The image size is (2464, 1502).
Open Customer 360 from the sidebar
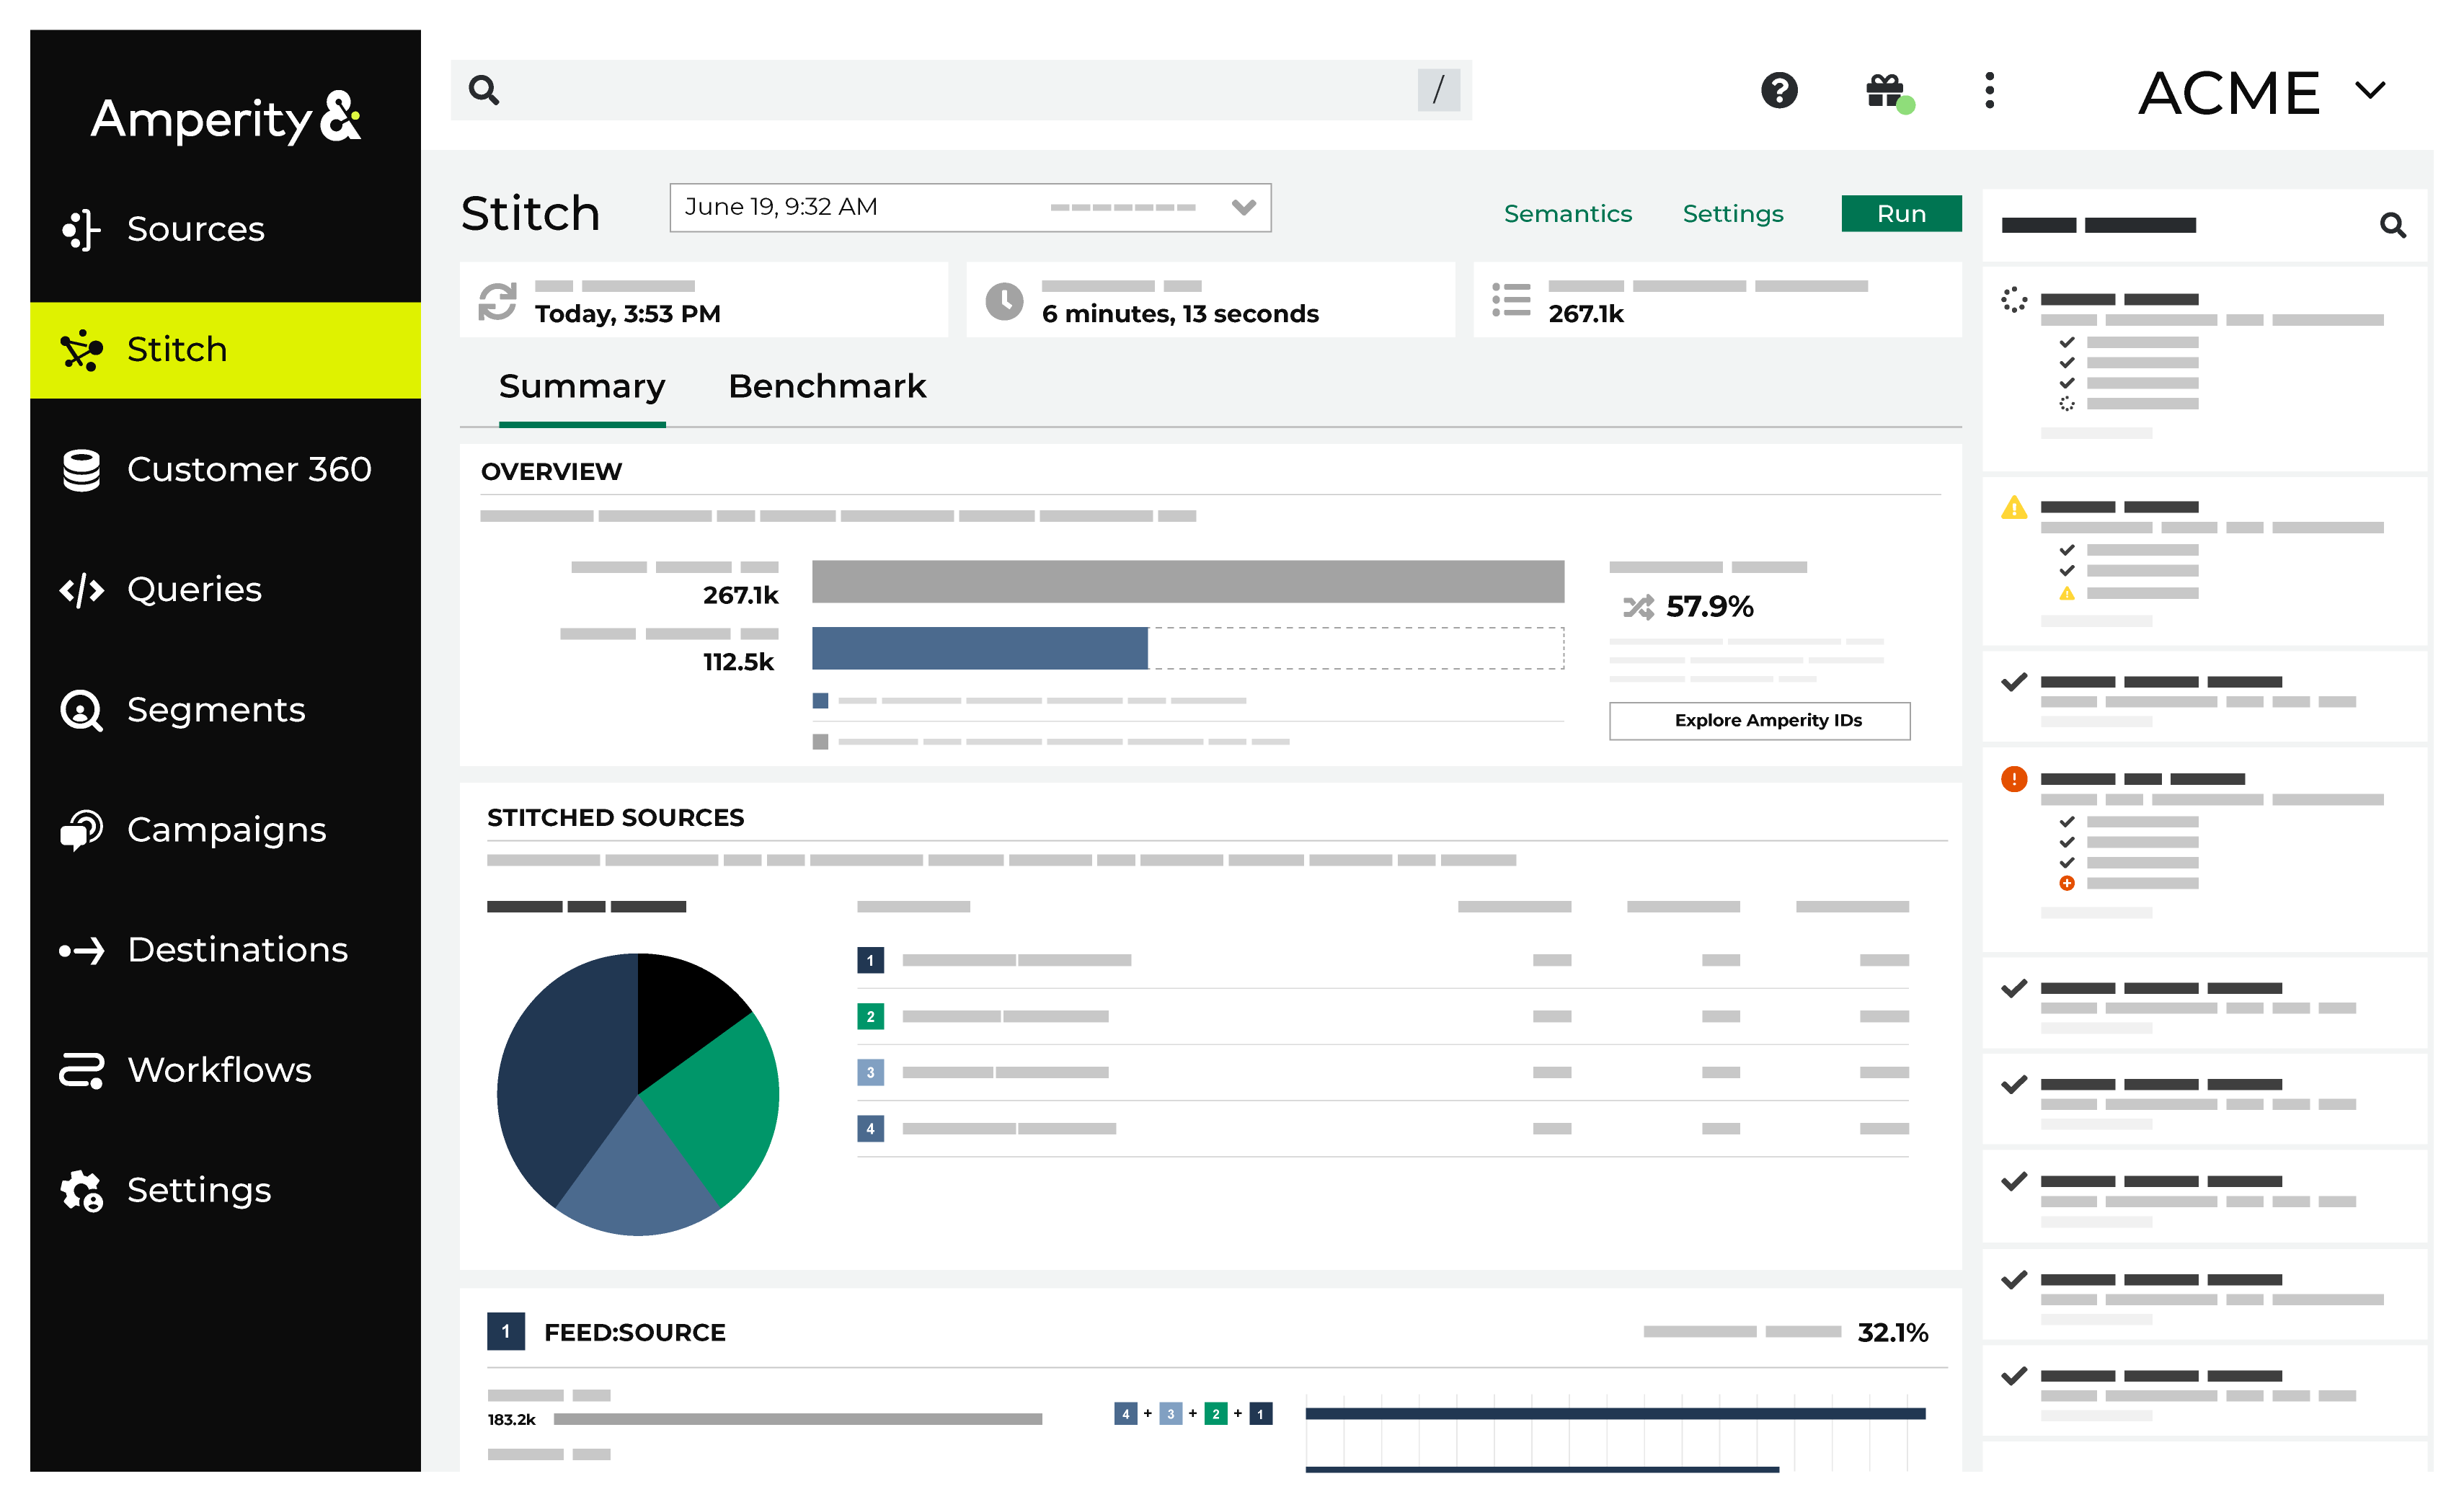click(225, 470)
